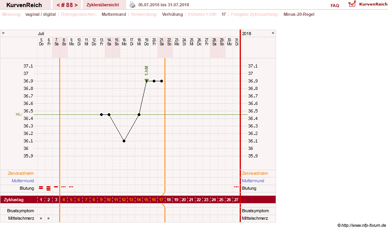Viewport: 388px width, 230px height.
Task: Click the heavy bleeding symbol on cycle day 2
Action: (49, 188)
